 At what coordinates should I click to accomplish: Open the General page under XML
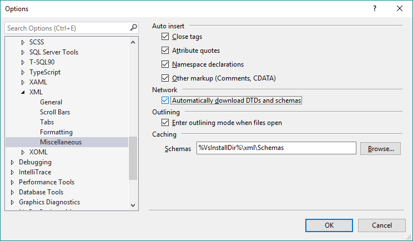(x=51, y=102)
